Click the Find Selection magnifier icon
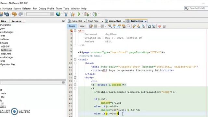The height and width of the screenshot is (117, 208). coord(110,26)
